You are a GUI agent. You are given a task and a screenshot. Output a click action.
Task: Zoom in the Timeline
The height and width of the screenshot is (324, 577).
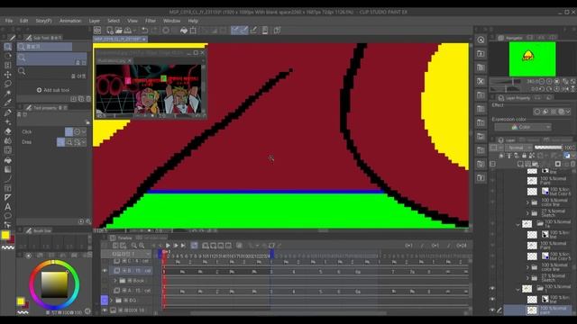point(142,246)
